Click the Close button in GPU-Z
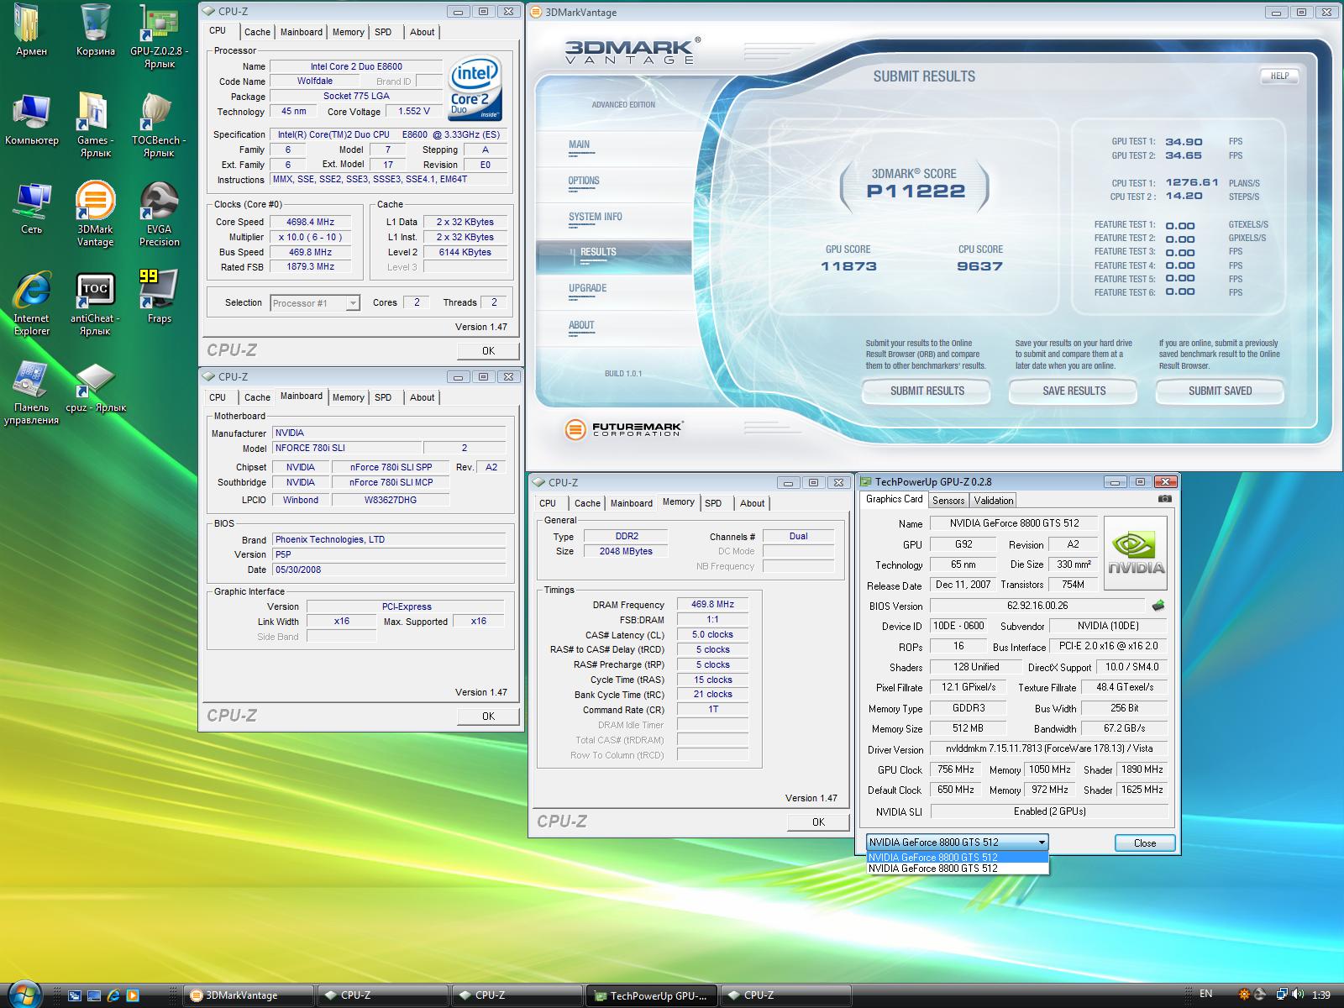 click(1145, 843)
